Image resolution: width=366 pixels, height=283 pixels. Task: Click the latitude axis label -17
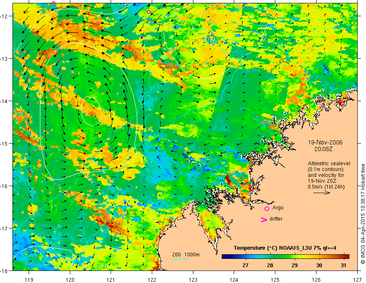click(5, 228)
